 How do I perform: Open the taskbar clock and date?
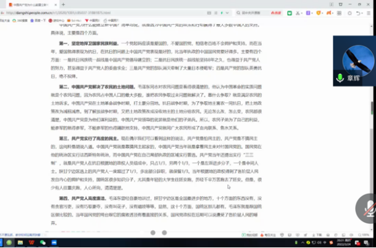pyautogui.click(x=343, y=242)
